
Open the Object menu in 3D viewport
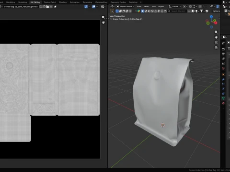(161, 7)
